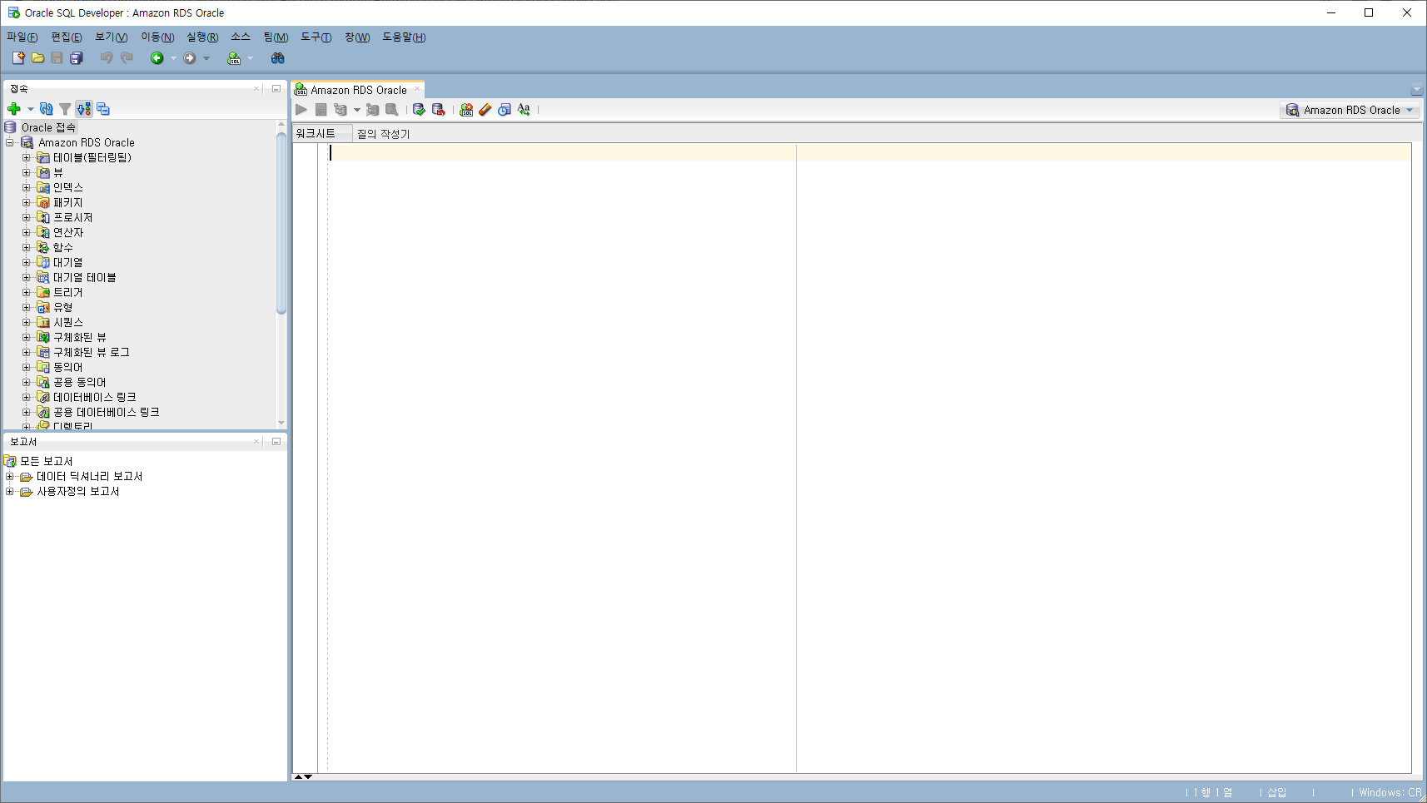
Task: Click the green Back navigation icon
Action: tap(157, 58)
